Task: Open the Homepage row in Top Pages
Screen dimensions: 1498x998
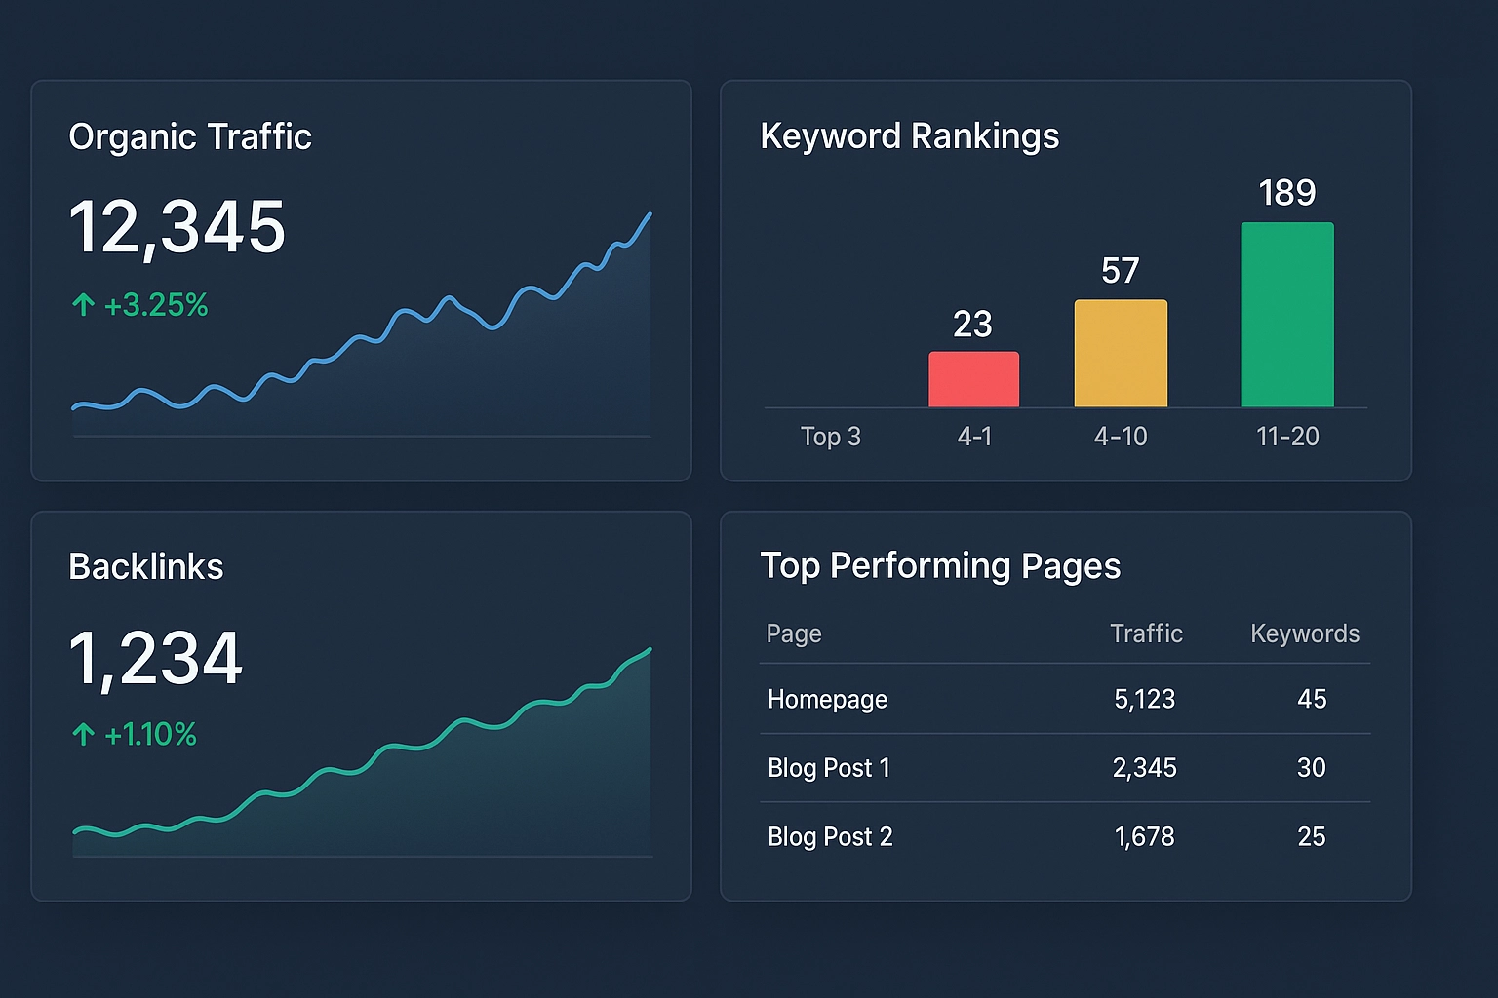Action: pyautogui.click(x=827, y=700)
